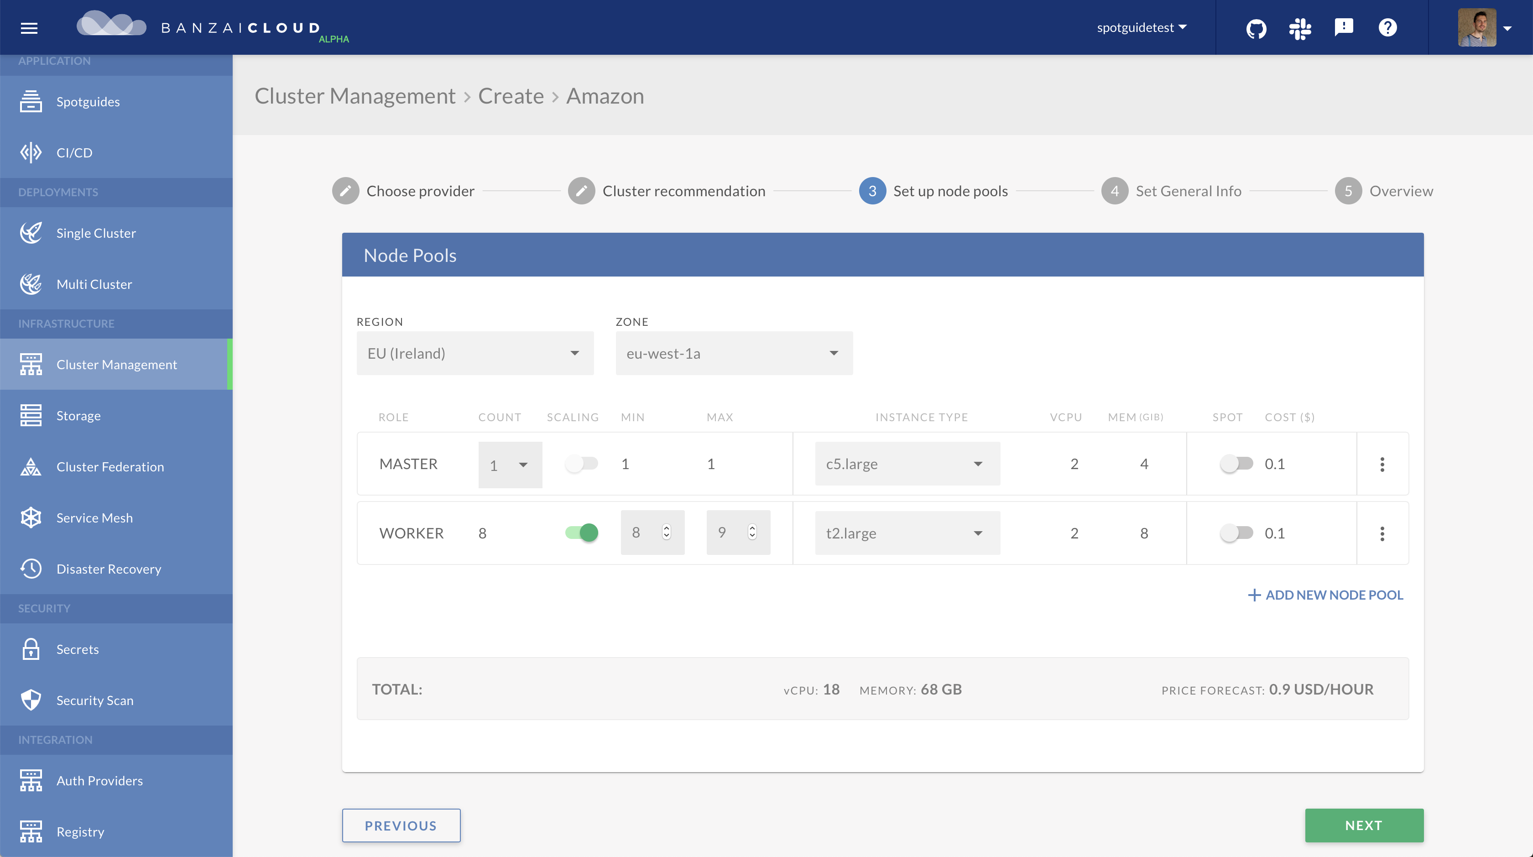Image resolution: width=1533 pixels, height=857 pixels.
Task: Click the Storage sidebar icon
Action: pyautogui.click(x=31, y=415)
